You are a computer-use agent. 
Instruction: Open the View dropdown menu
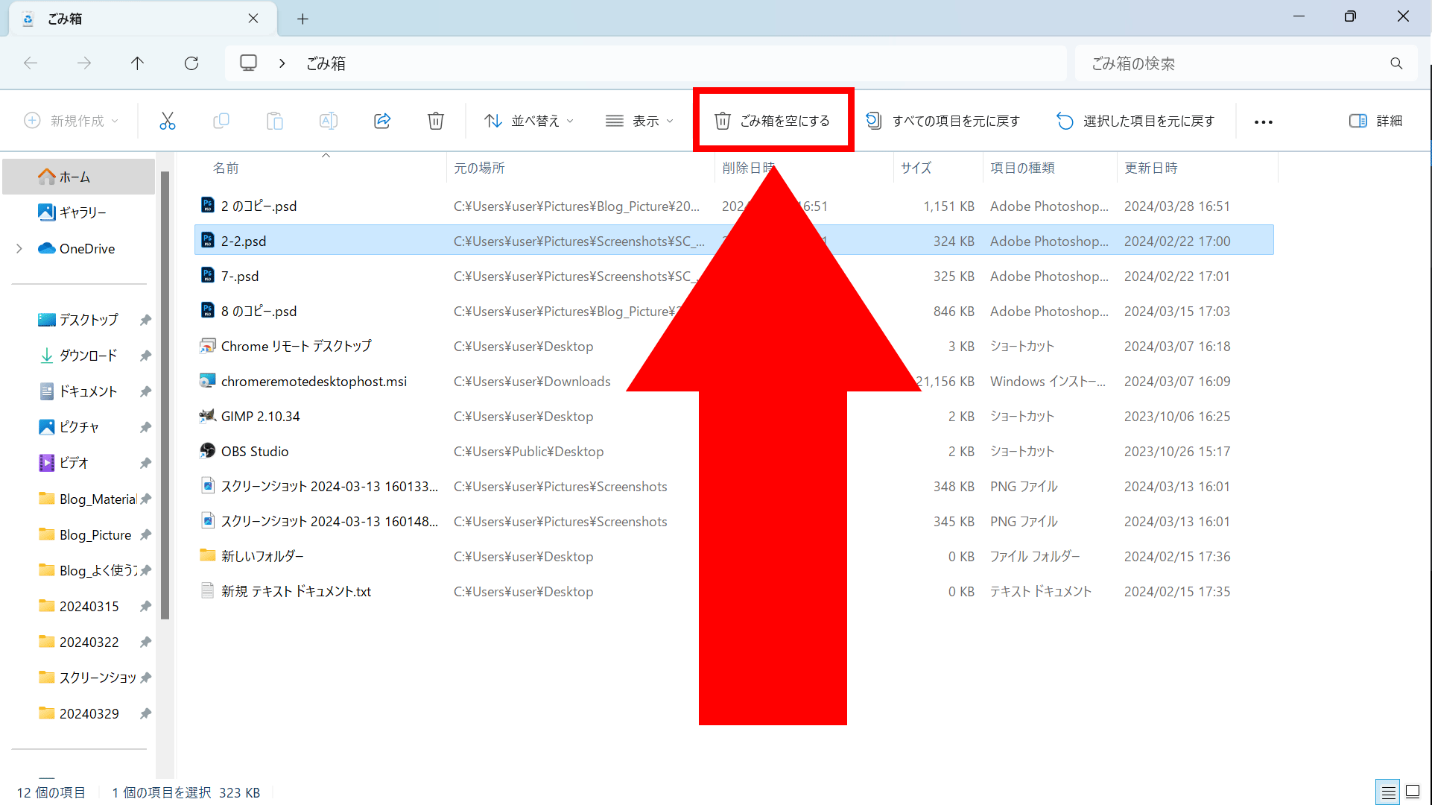(639, 121)
